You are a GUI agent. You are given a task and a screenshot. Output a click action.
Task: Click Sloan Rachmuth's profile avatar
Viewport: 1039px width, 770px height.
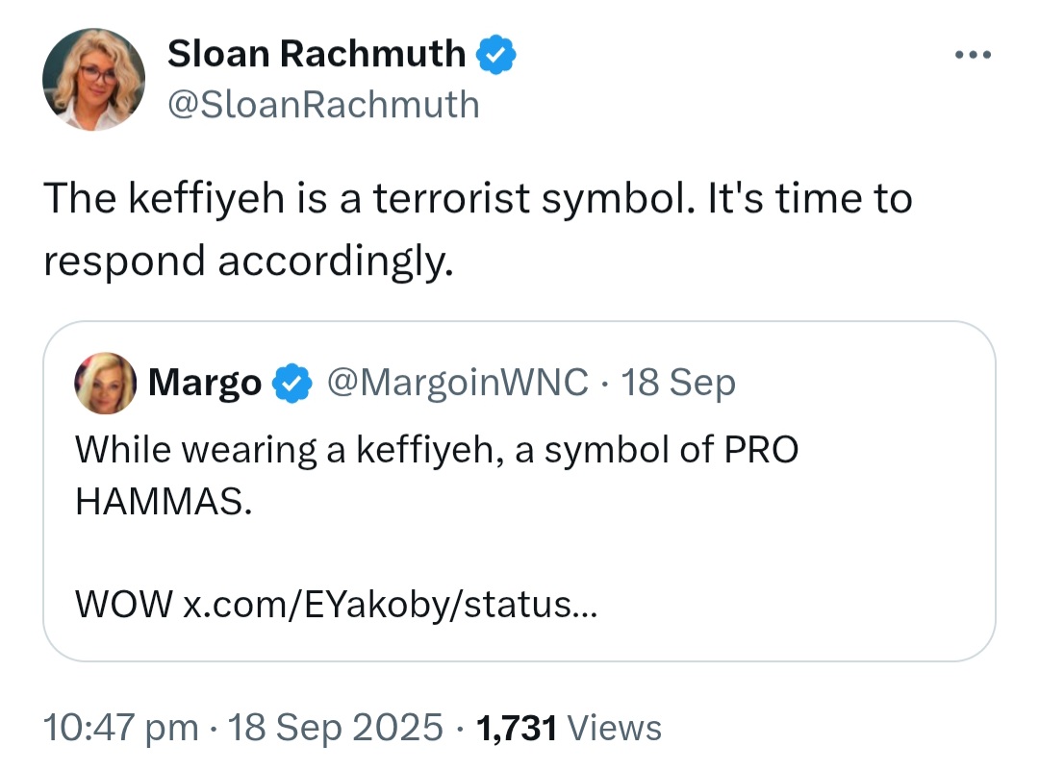click(x=93, y=80)
